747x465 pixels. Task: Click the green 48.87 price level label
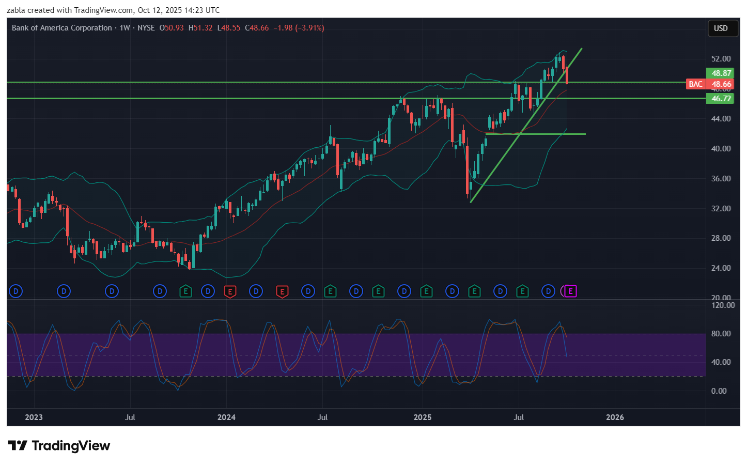pyautogui.click(x=721, y=73)
